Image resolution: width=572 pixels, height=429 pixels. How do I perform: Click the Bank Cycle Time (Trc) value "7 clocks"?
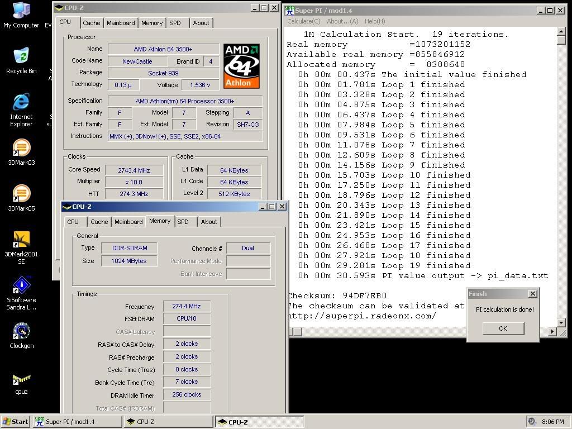[187, 382]
